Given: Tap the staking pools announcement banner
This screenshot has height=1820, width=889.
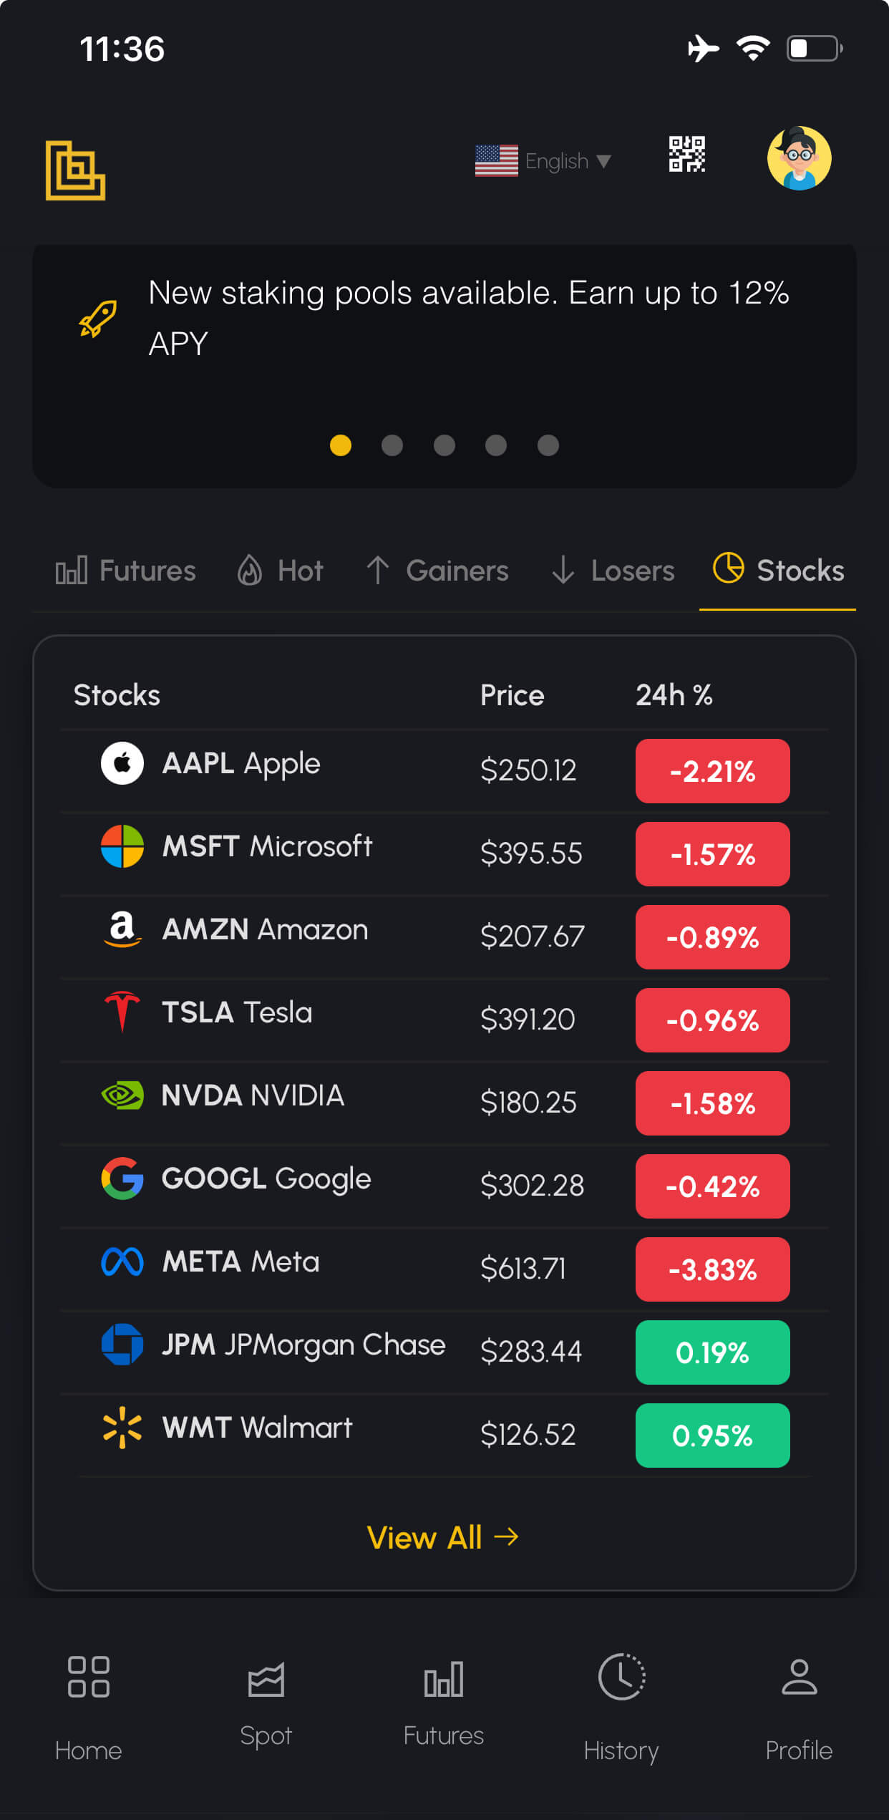Looking at the screenshot, I should [x=469, y=318].
